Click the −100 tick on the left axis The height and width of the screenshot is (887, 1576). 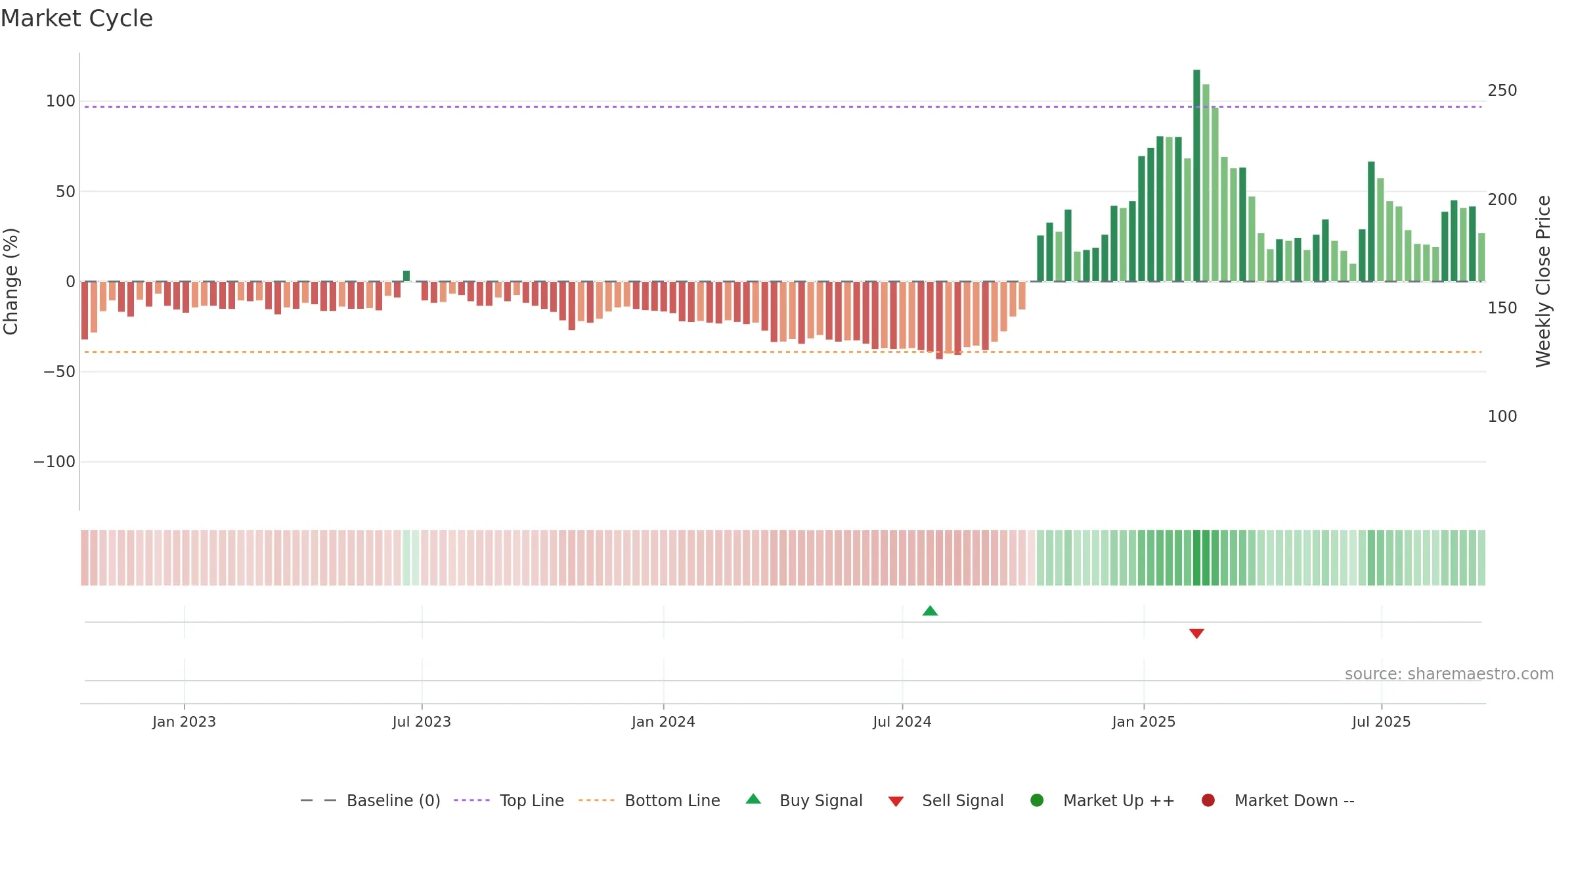point(55,462)
